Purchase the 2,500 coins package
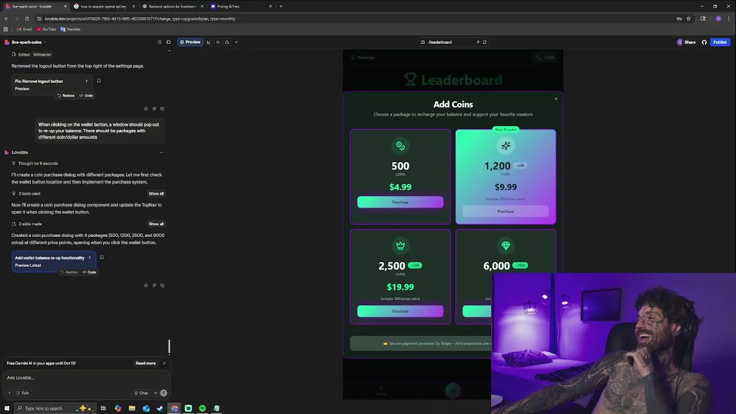 click(400, 311)
